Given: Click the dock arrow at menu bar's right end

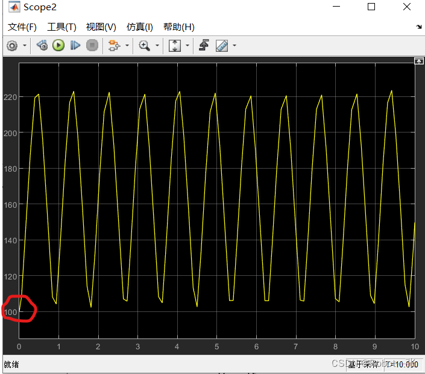Looking at the screenshot, I should pyautogui.click(x=419, y=26).
